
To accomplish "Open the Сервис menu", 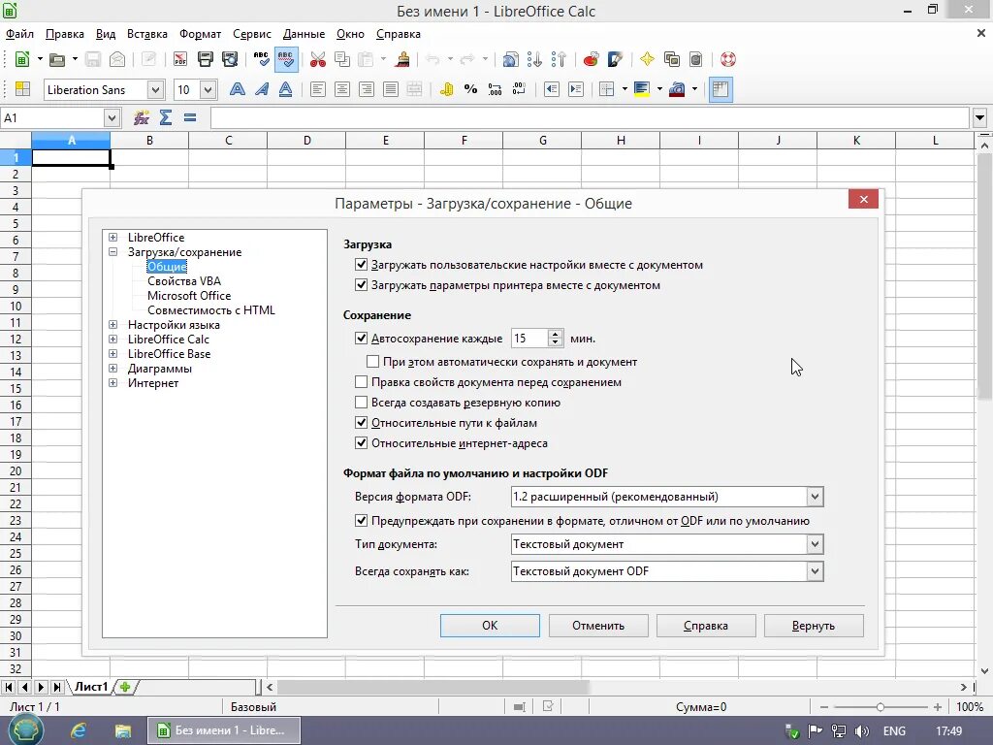I will click(252, 34).
